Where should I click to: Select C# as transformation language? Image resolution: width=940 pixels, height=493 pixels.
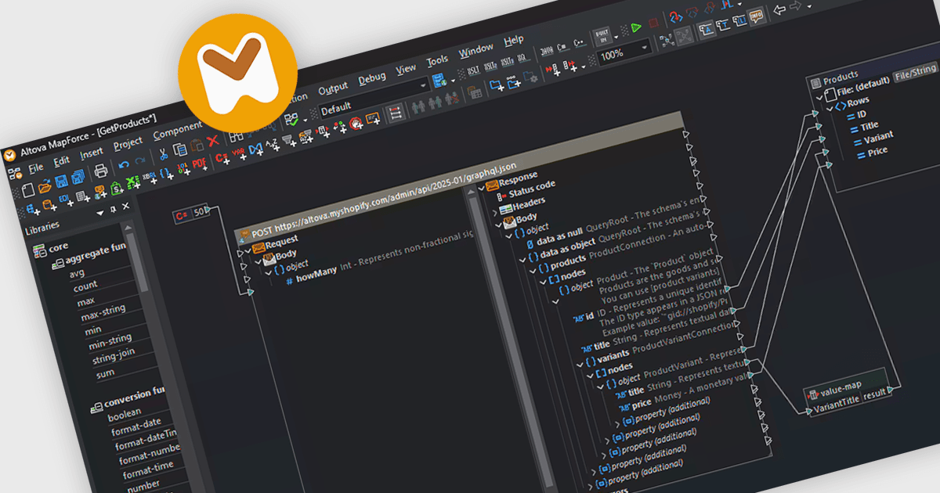(x=562, y=47)
